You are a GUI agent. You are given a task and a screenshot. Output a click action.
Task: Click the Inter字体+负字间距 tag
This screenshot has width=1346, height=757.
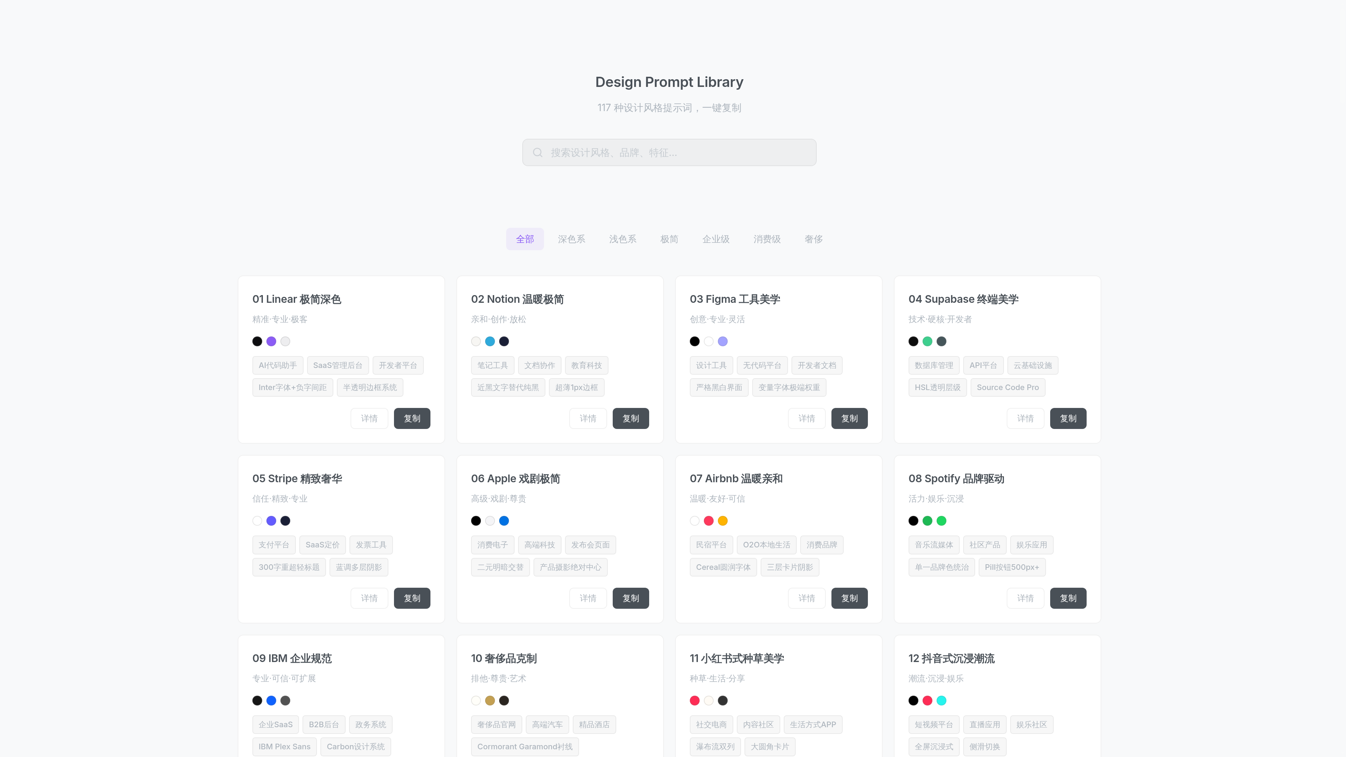tap(293, 387)
